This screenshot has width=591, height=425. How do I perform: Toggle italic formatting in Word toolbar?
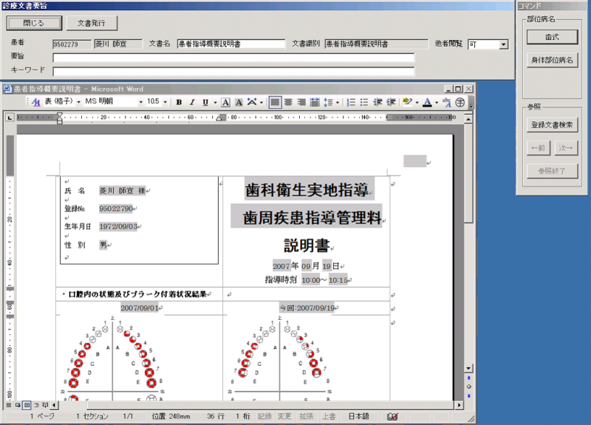coord(191,102)
